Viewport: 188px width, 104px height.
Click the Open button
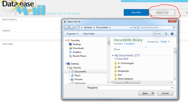(145, 93)
